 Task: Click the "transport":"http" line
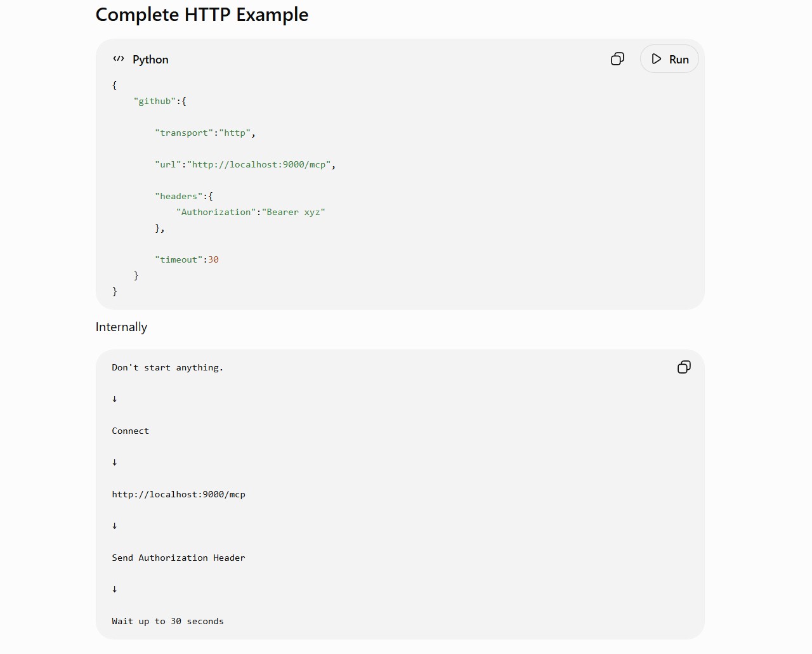pyautogui.click(x=205, y=133)
